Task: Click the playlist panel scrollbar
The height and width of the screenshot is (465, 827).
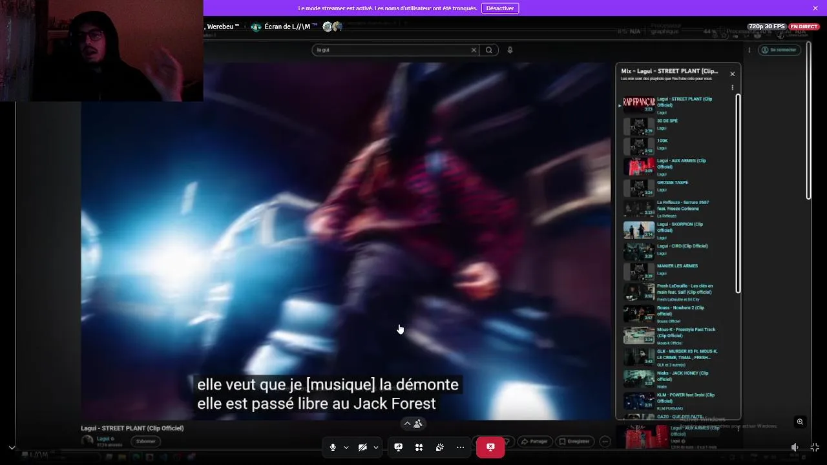Action: [x=738, y=194]
